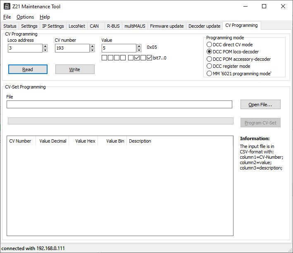Image resolution: width=293 pixels, height=253 pixels.
Task: Select DCC POM loco-decoder mode
Action: click(x=233, y=52)
